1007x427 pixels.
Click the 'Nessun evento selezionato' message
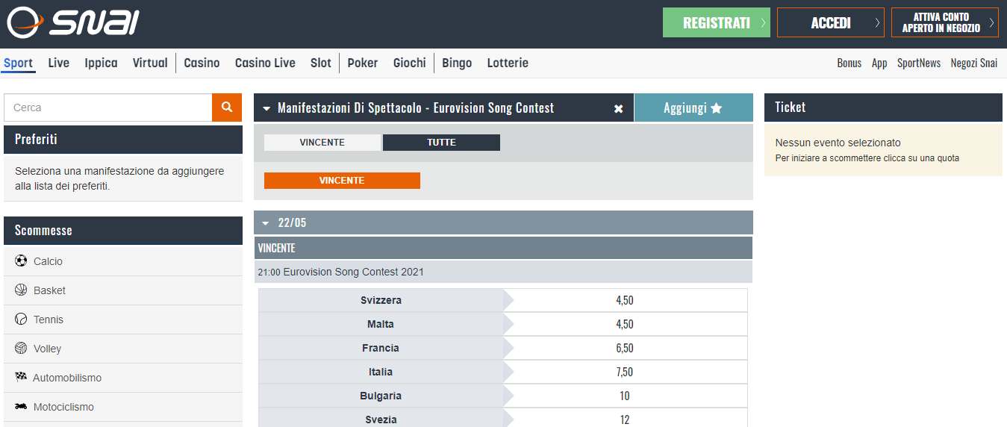point(838,143)
